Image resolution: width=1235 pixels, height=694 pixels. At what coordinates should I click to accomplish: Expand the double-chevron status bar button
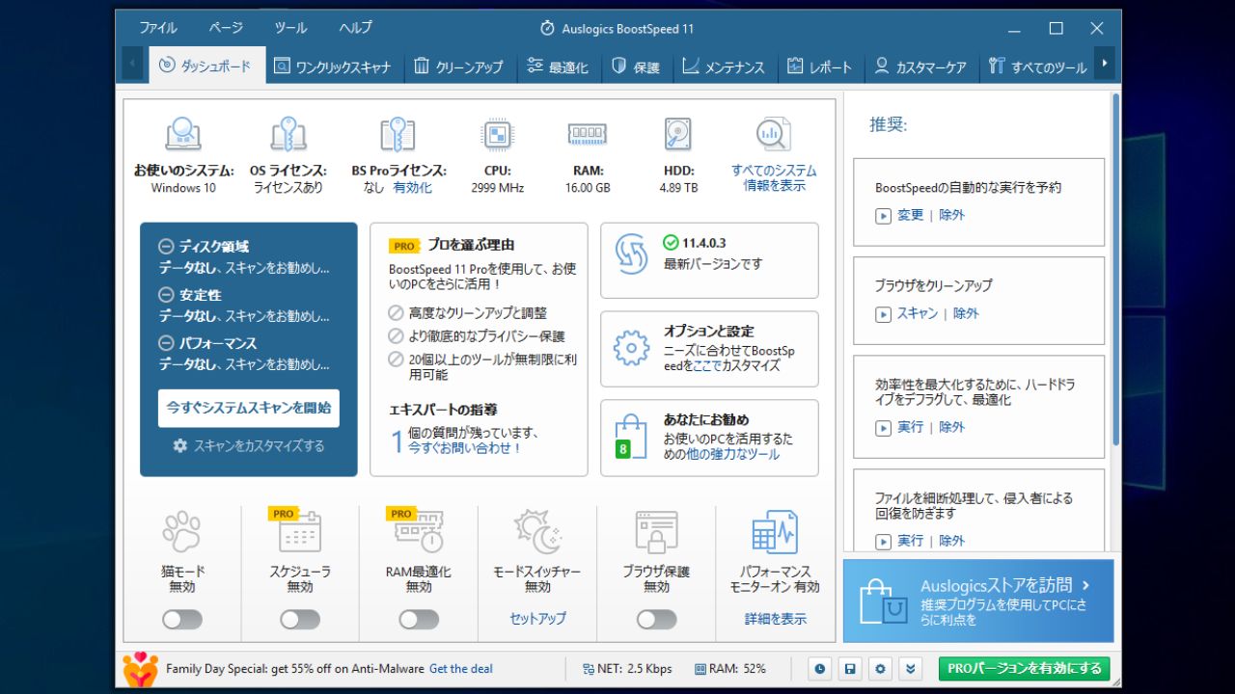click(910, 668)
